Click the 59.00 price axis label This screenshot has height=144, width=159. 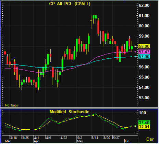144,36
